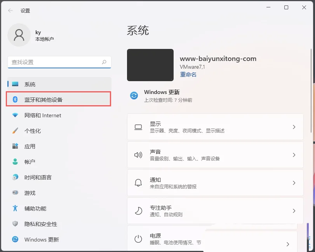Click the 系统 page heading
Viewport: 315px width, 252px height.
138,31
